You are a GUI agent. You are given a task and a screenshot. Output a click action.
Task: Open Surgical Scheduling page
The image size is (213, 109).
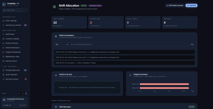[x=15, y=52]
